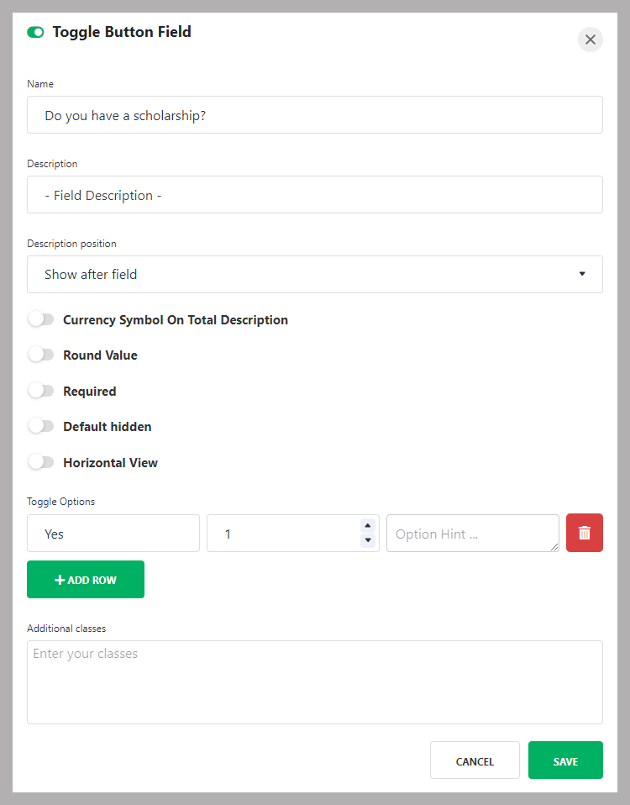Viewport: 630px width, 805px height.
Task: Enable Currency Symbol On Total Description
Action: tap(41, 319)
